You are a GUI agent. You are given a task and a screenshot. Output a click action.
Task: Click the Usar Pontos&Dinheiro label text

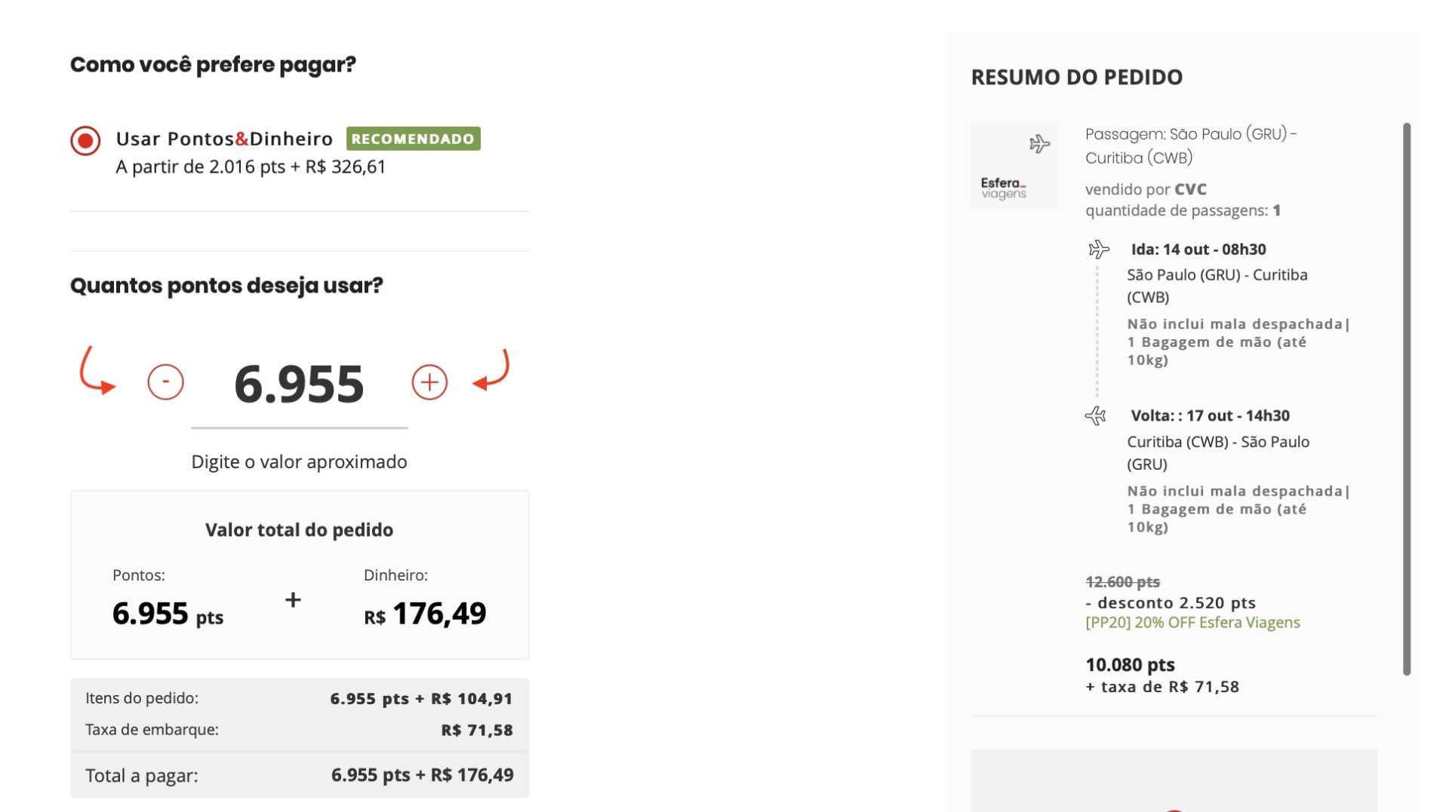(x=224, y=139)
